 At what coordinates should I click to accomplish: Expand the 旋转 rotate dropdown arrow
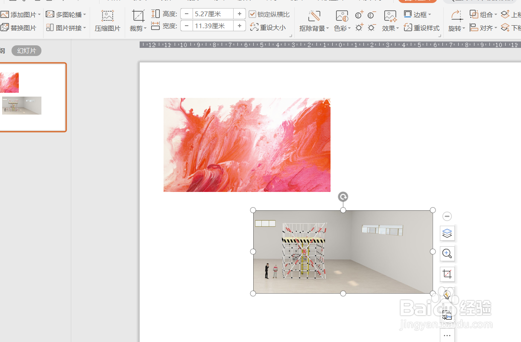[464, 29]
